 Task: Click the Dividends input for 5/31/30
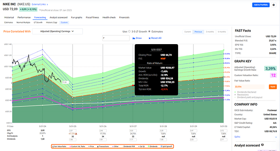[224, 140]
